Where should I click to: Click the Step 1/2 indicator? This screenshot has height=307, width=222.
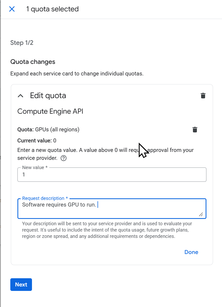(22, 43)
